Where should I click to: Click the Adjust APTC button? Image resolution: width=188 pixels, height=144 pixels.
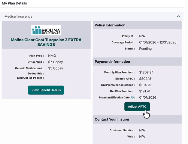pos(137,107)
